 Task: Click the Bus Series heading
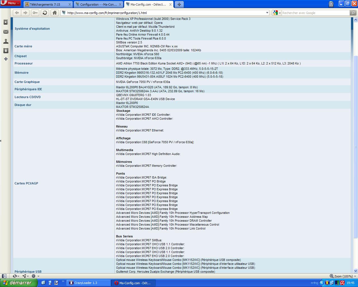point(124,236)
